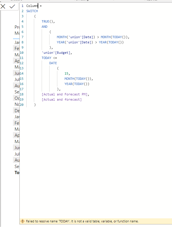Click the 'Column' name on line 1
Image resolution: width=172 pixels, height=227 pixels.
point(32,6)
